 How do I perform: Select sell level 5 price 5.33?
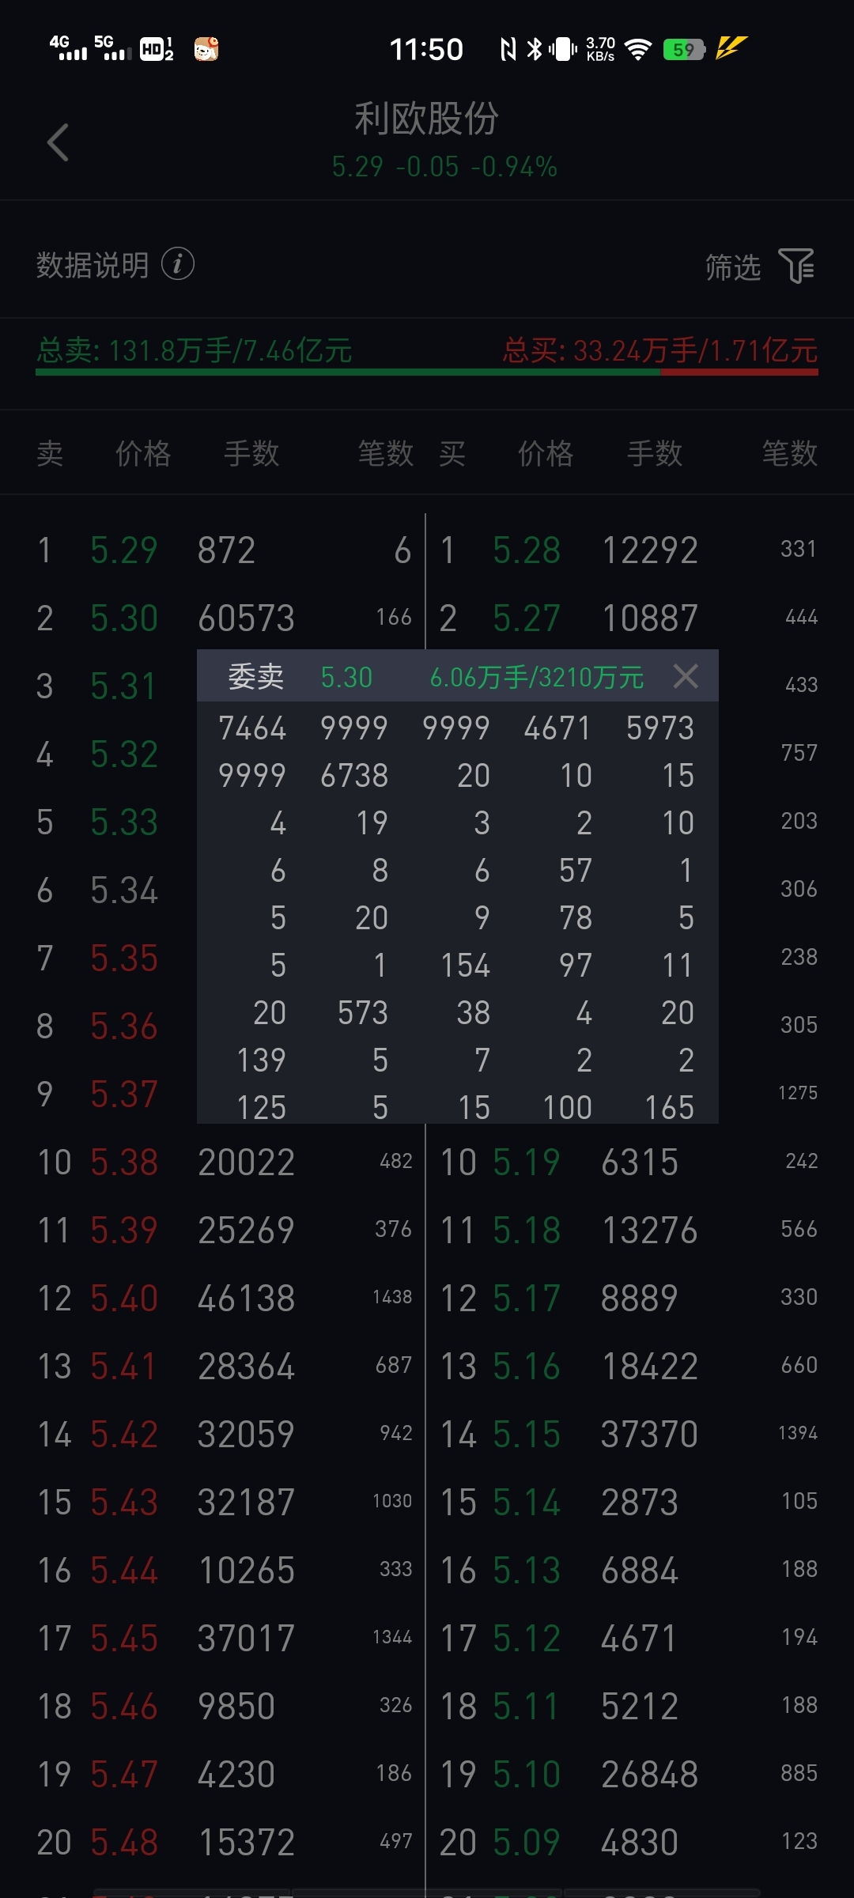[124, 822]
